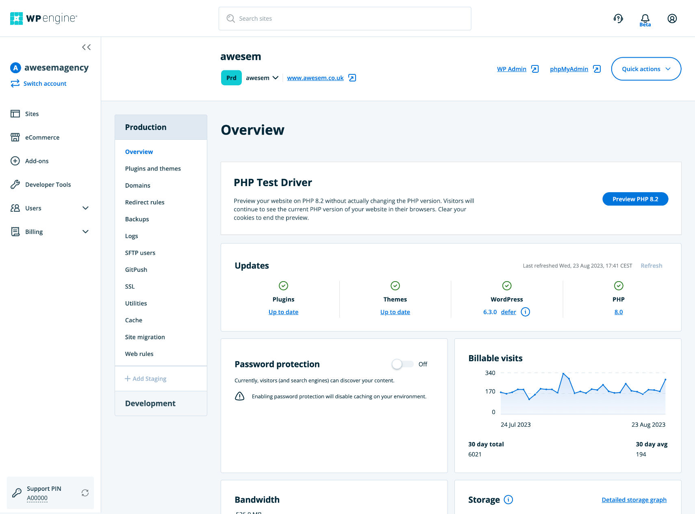This screenshot has width=695, height=514.
Task: Open the WP Admin link
Action: pyautogui.click(x=512, y=69)
